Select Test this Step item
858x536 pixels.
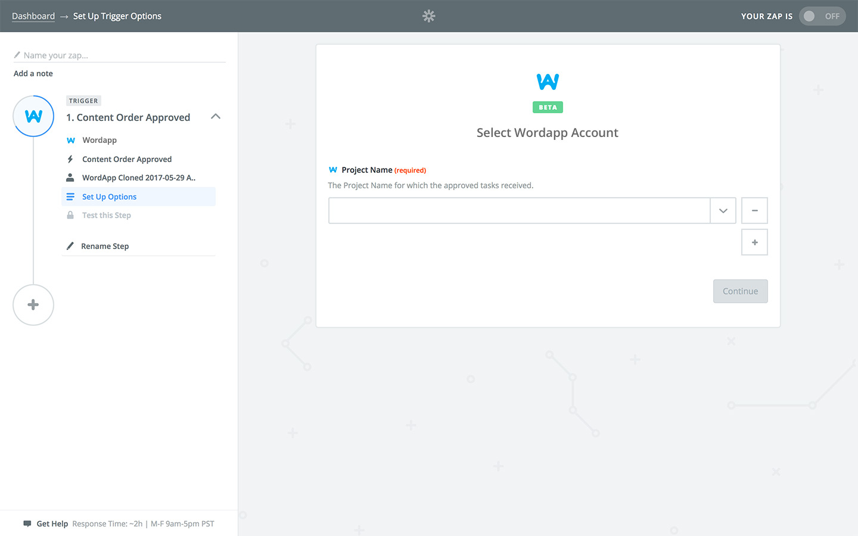138,215
